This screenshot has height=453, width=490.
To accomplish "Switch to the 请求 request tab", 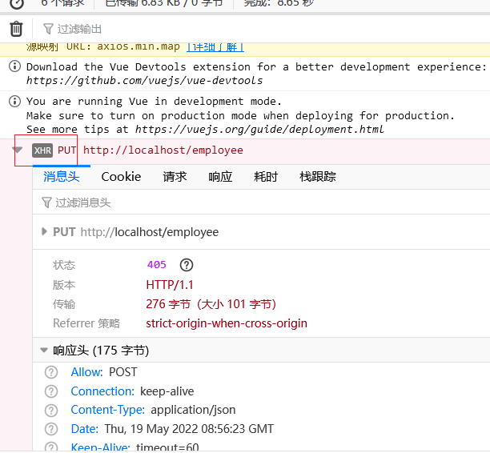I will [x=175, y=177].
